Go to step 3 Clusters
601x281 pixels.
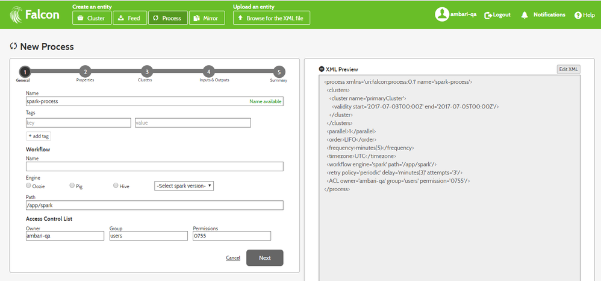[146, 71]
